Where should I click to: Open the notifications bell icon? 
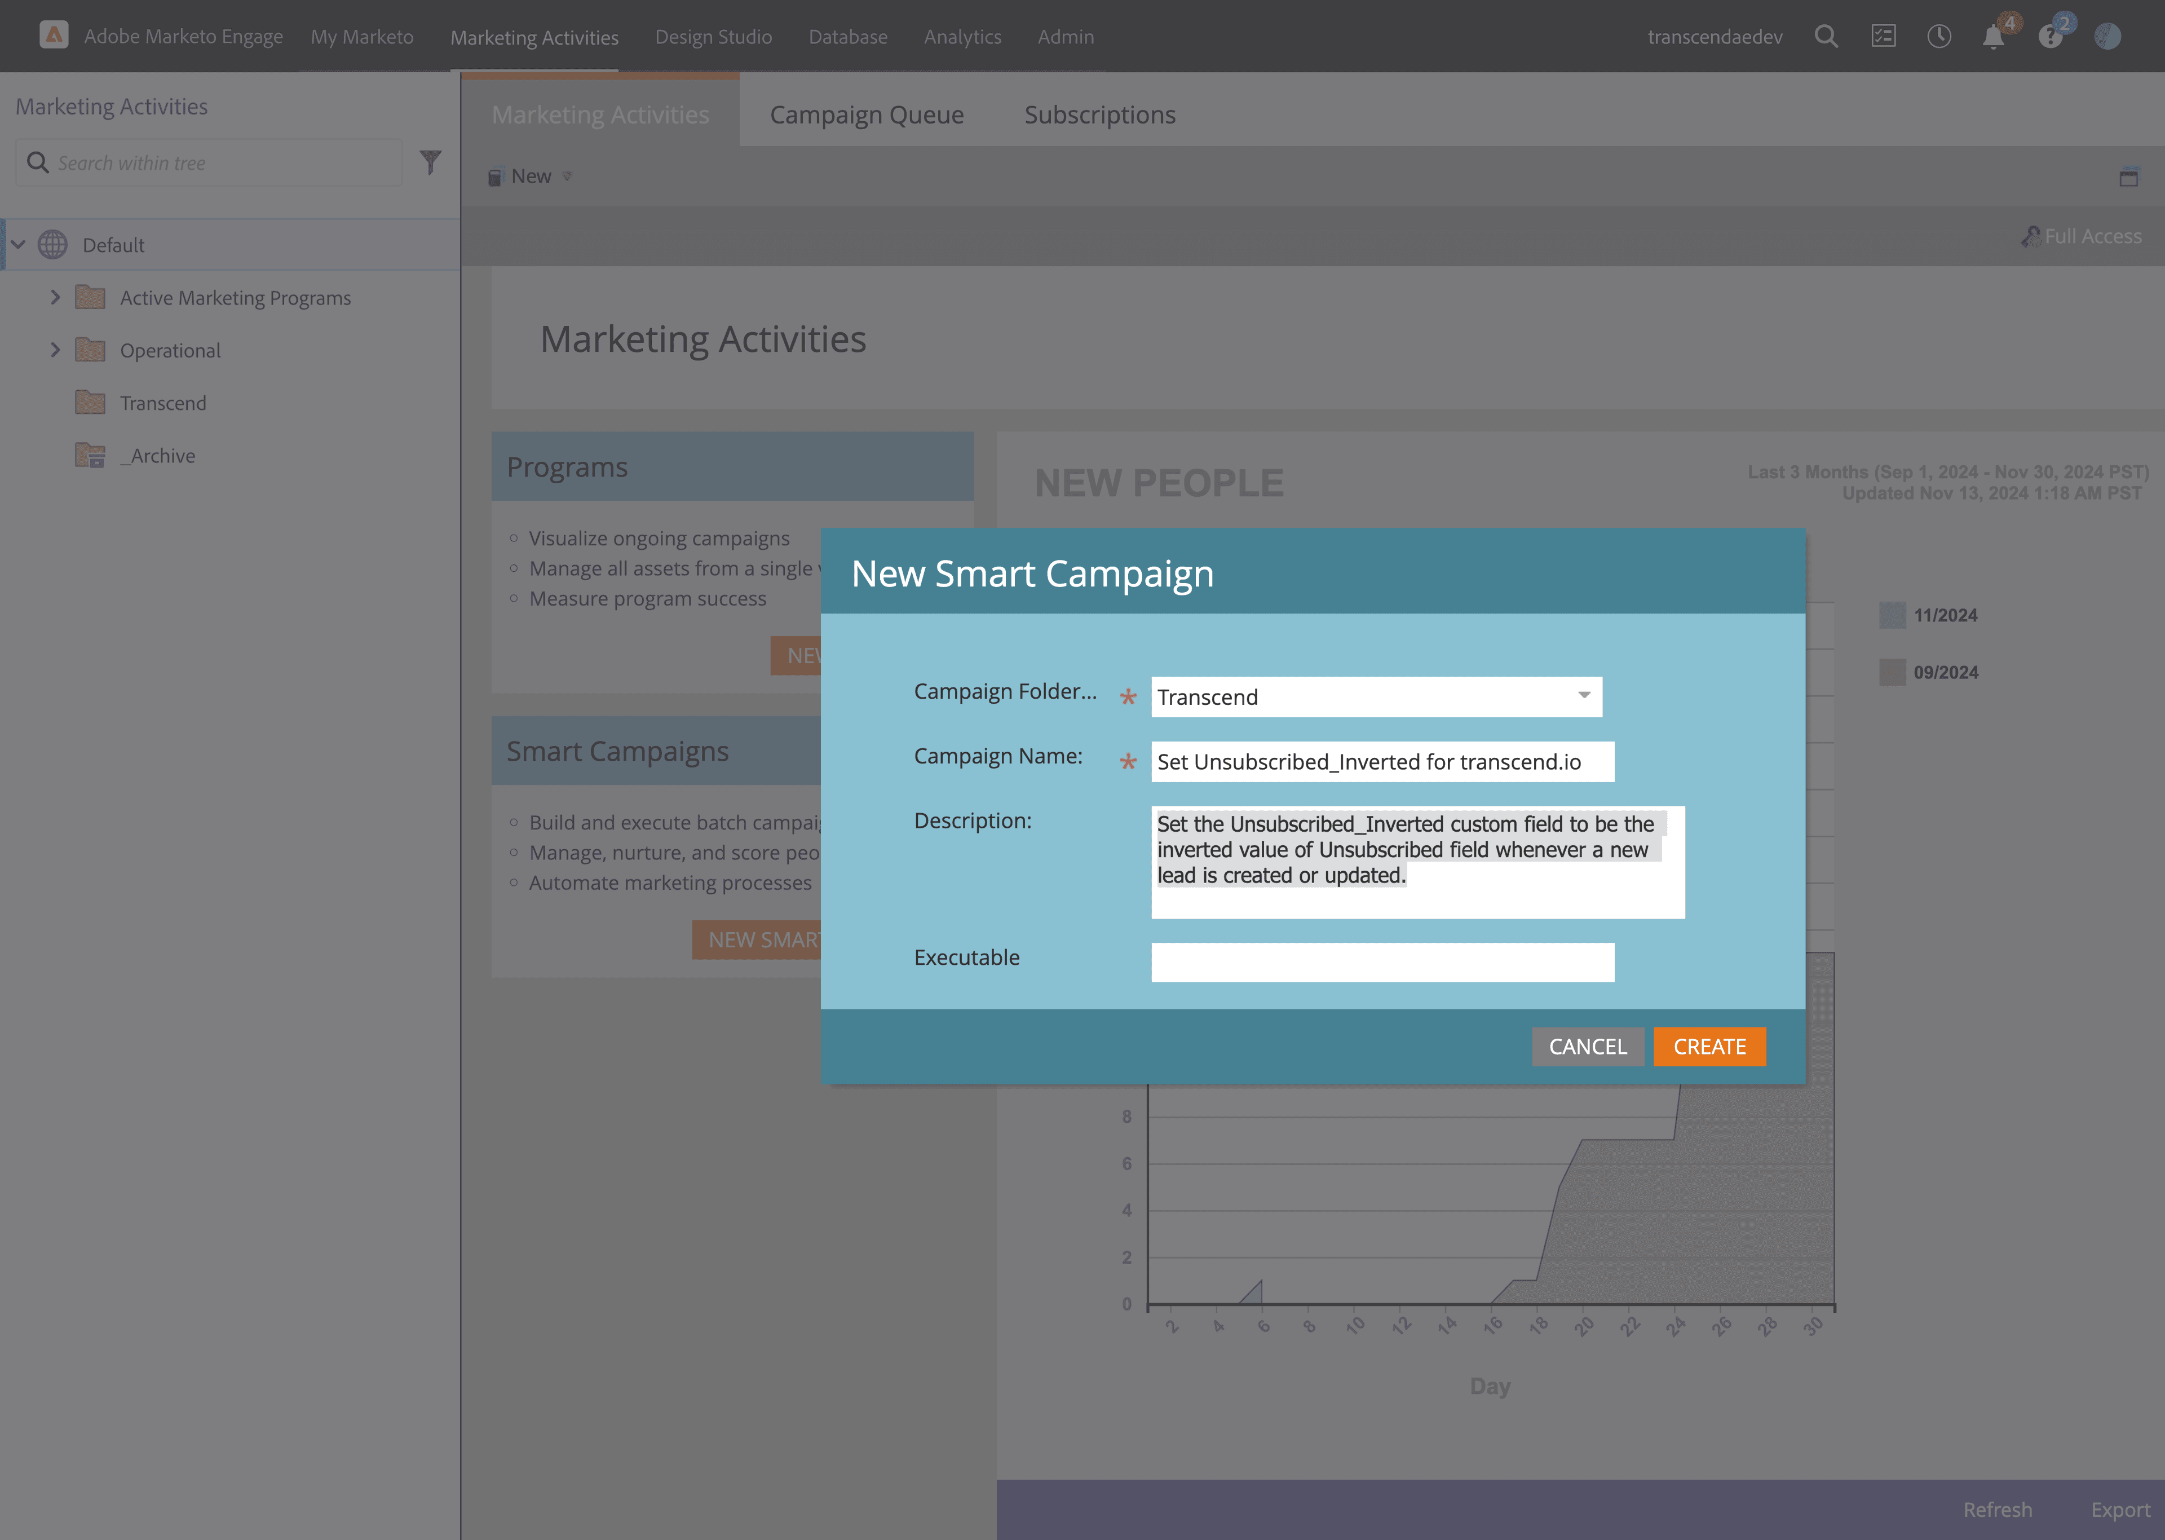tap(1994, 37)
